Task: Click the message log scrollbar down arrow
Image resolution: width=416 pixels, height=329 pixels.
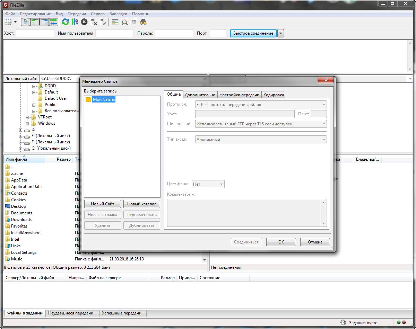Action: tap(410, 69)
